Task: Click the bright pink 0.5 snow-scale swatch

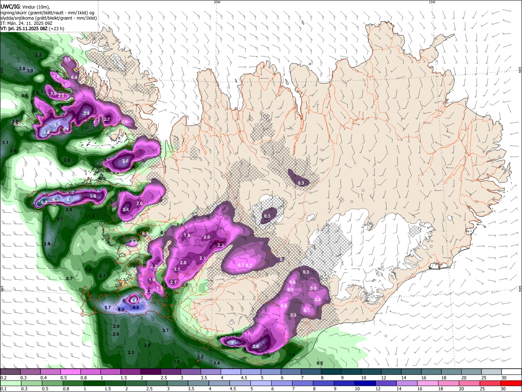Action: 71,372
